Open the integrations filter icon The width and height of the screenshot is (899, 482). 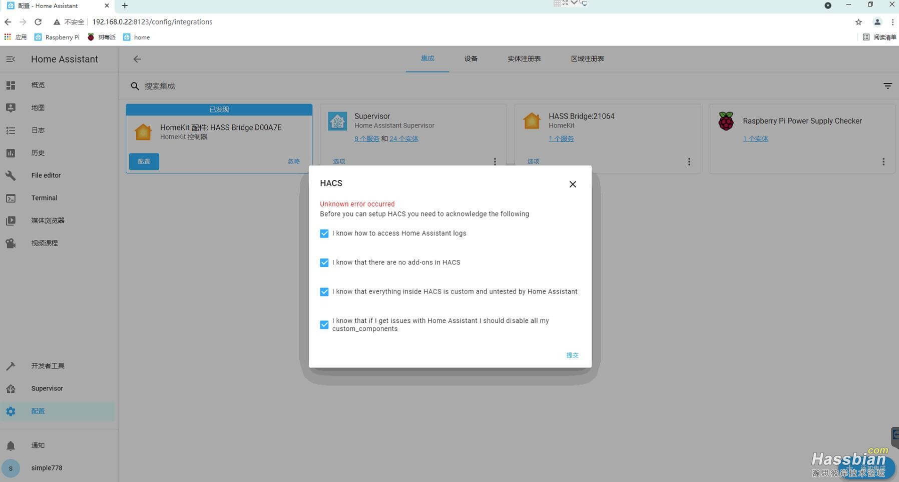[x=887, y=86]
